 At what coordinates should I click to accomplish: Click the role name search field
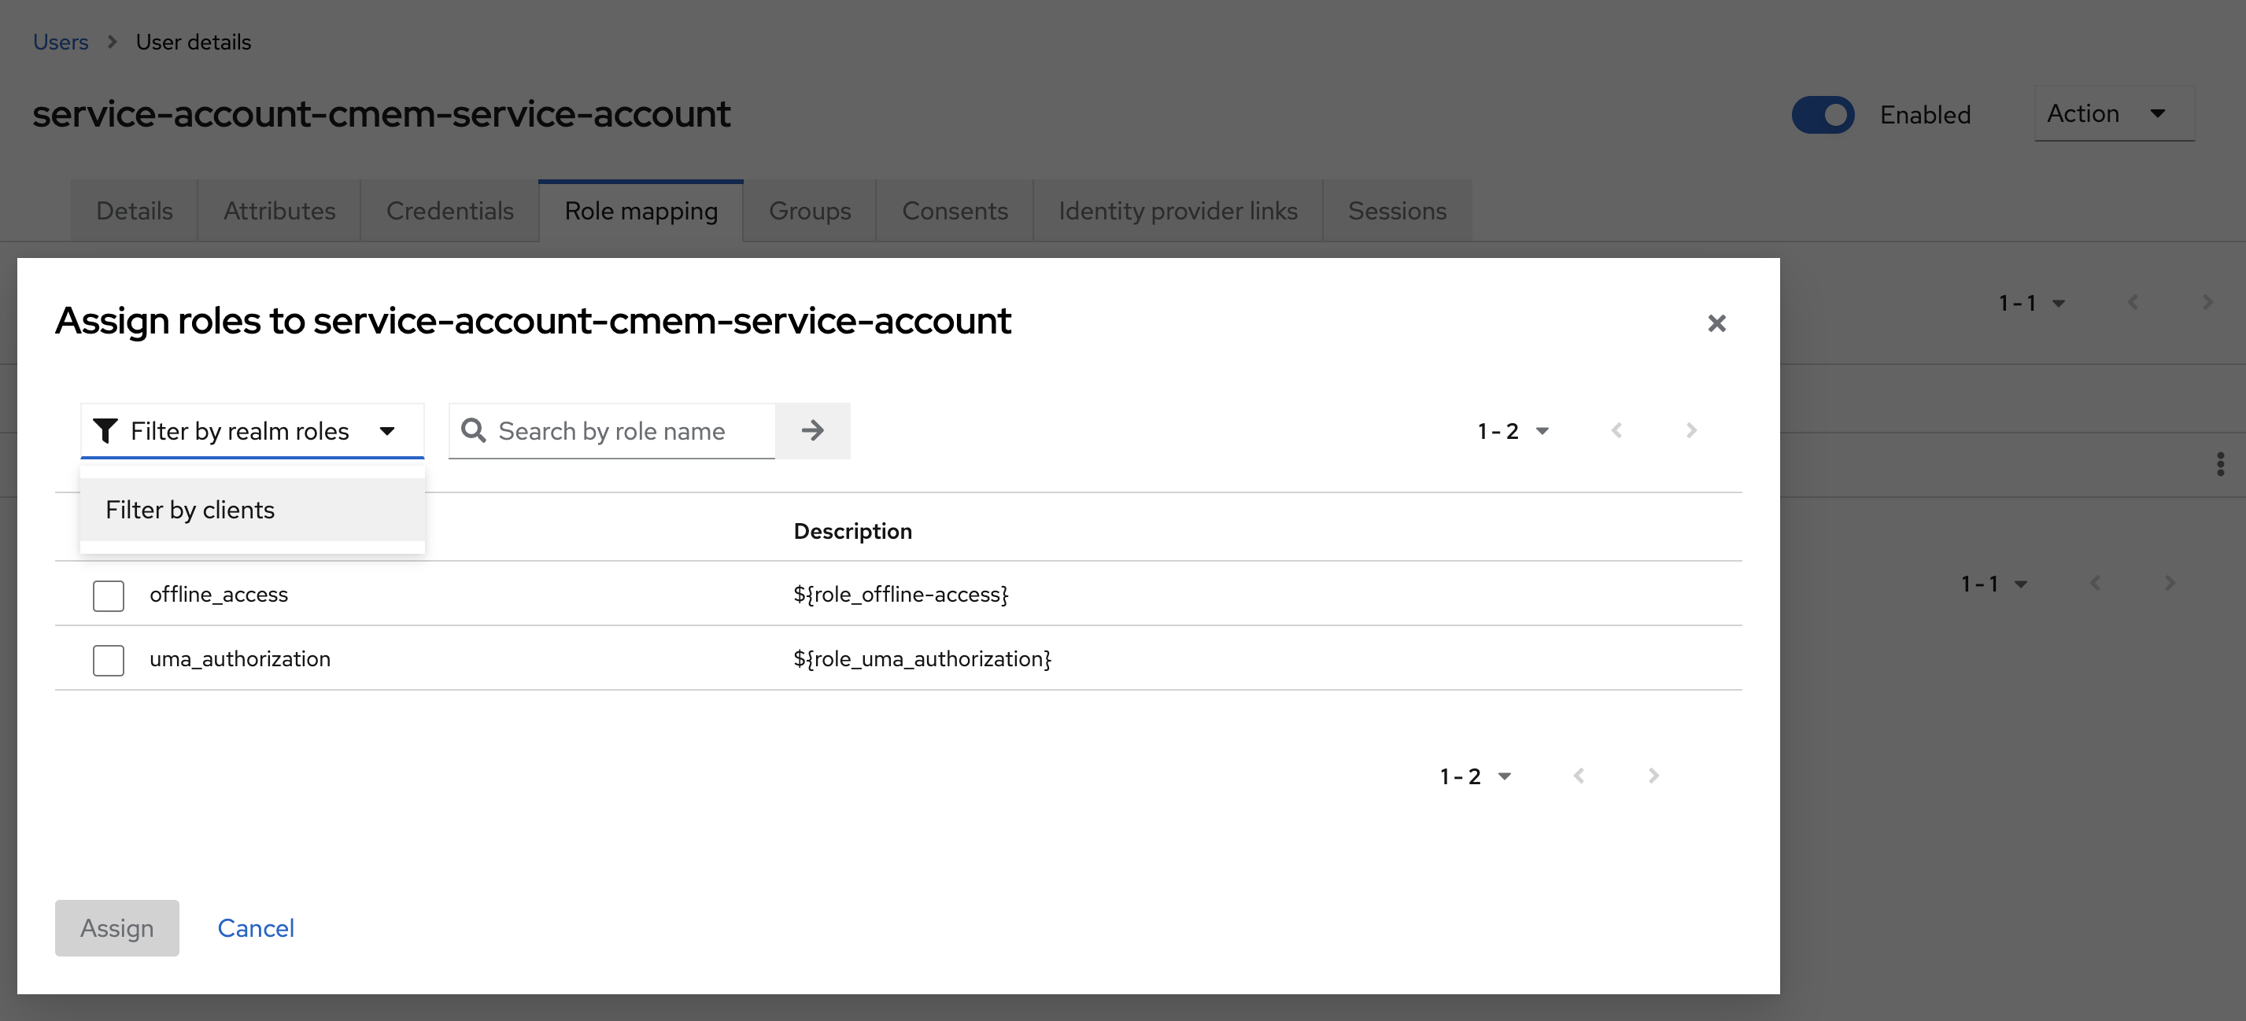coord(629,427)
